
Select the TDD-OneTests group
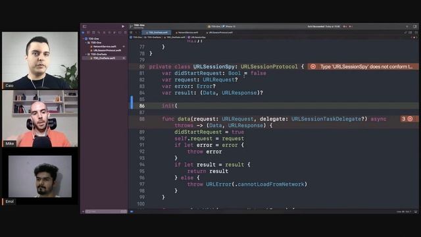coord(99,54)
